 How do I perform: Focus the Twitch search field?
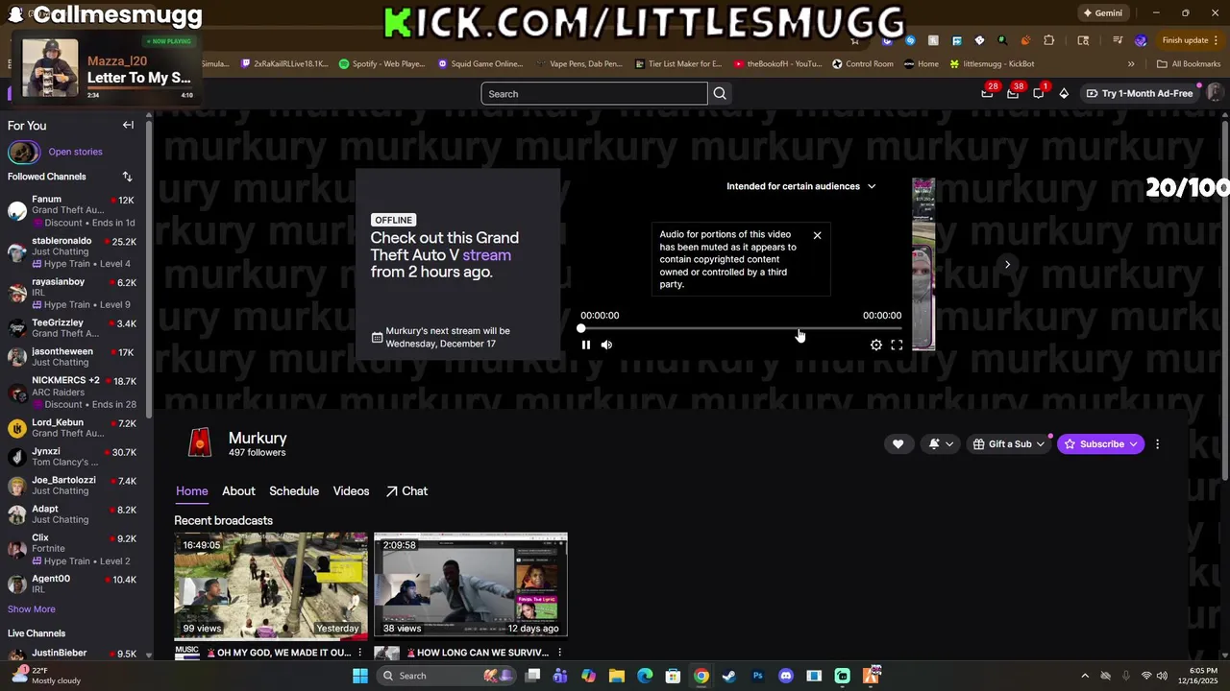[x=594, y=94]
